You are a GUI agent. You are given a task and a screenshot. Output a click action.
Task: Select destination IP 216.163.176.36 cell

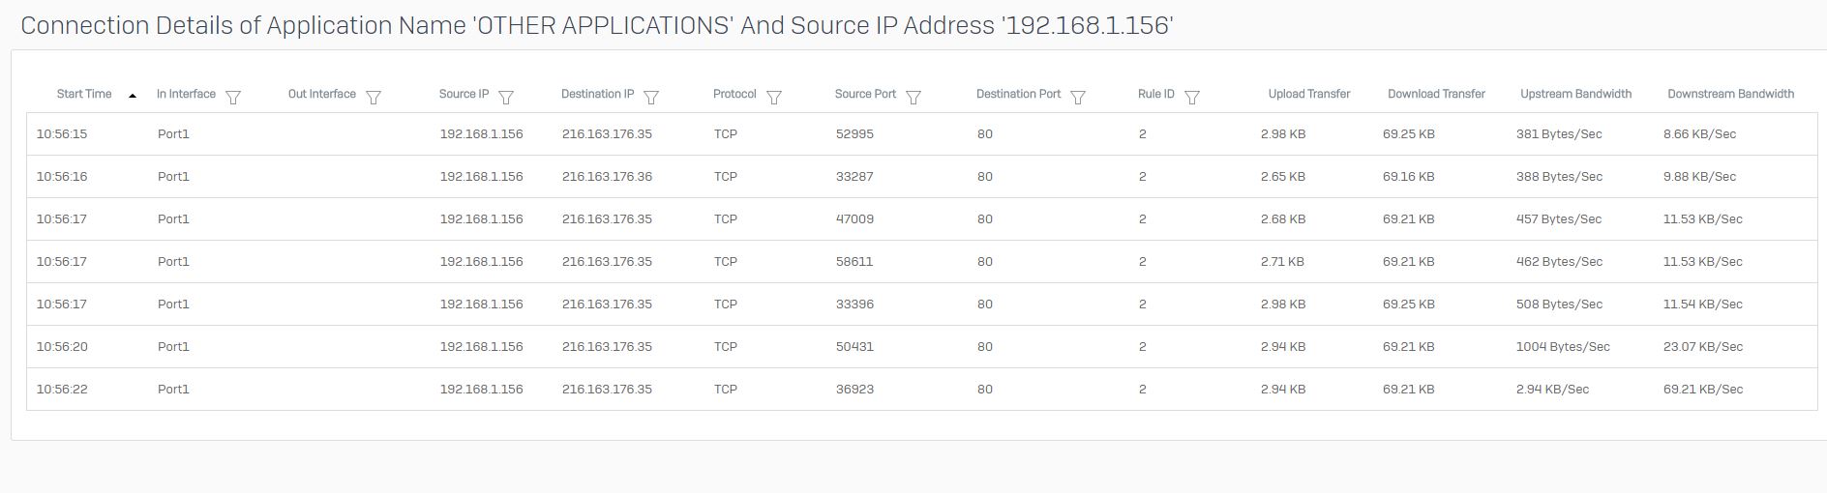point(607,177)
